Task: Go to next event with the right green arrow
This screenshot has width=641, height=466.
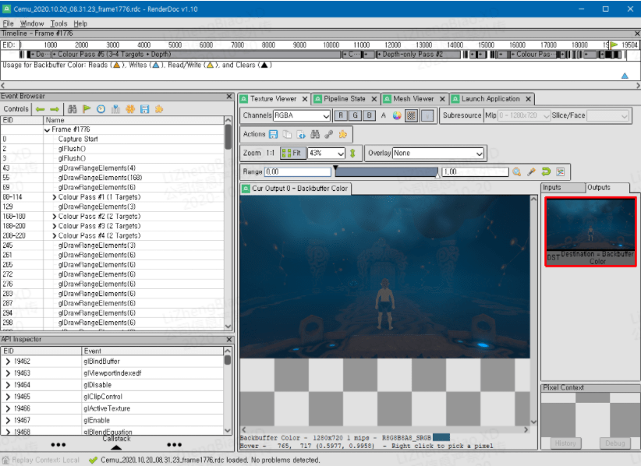Action: (x=55, y=109)
